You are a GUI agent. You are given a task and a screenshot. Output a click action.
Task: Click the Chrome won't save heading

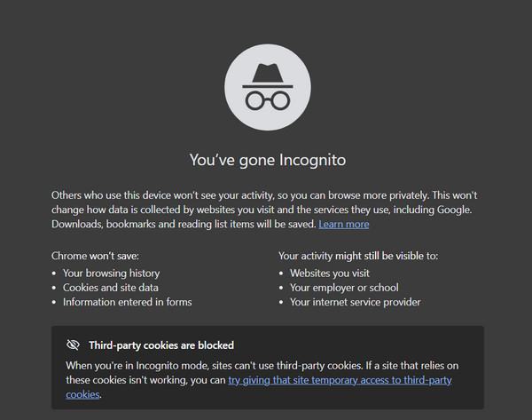pyautogui.click(x=95, y=256)
